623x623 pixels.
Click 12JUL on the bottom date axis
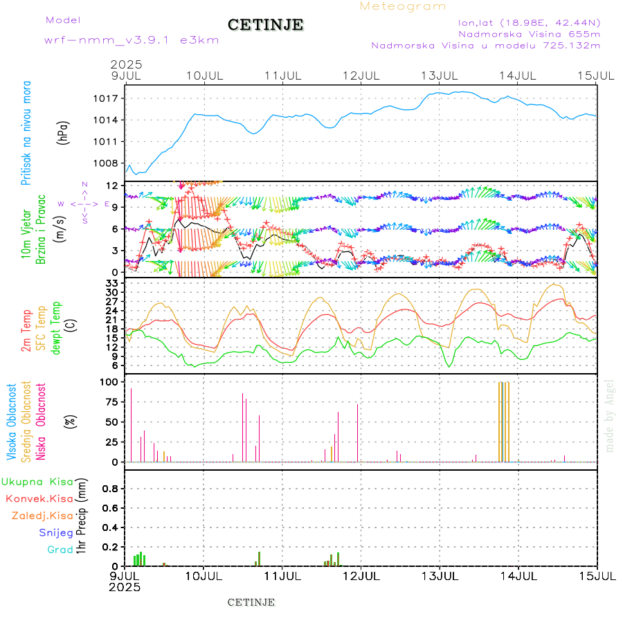[x=361, y=575]
